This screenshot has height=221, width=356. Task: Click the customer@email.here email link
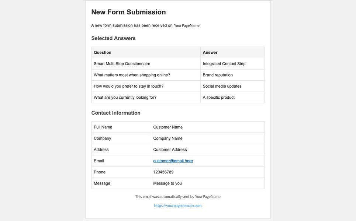[x=173, y=161]
